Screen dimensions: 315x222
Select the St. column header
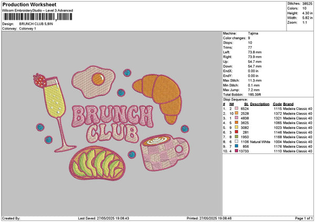click(x=247, y=104)
